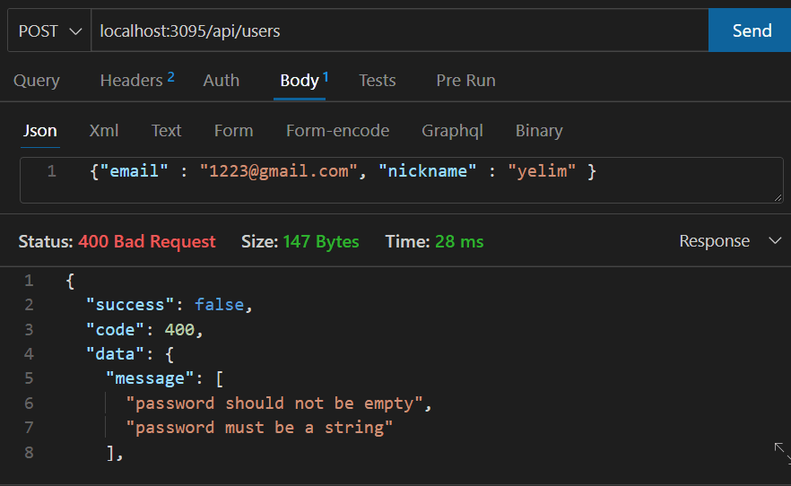Send the request with Send button

point(751,30)
